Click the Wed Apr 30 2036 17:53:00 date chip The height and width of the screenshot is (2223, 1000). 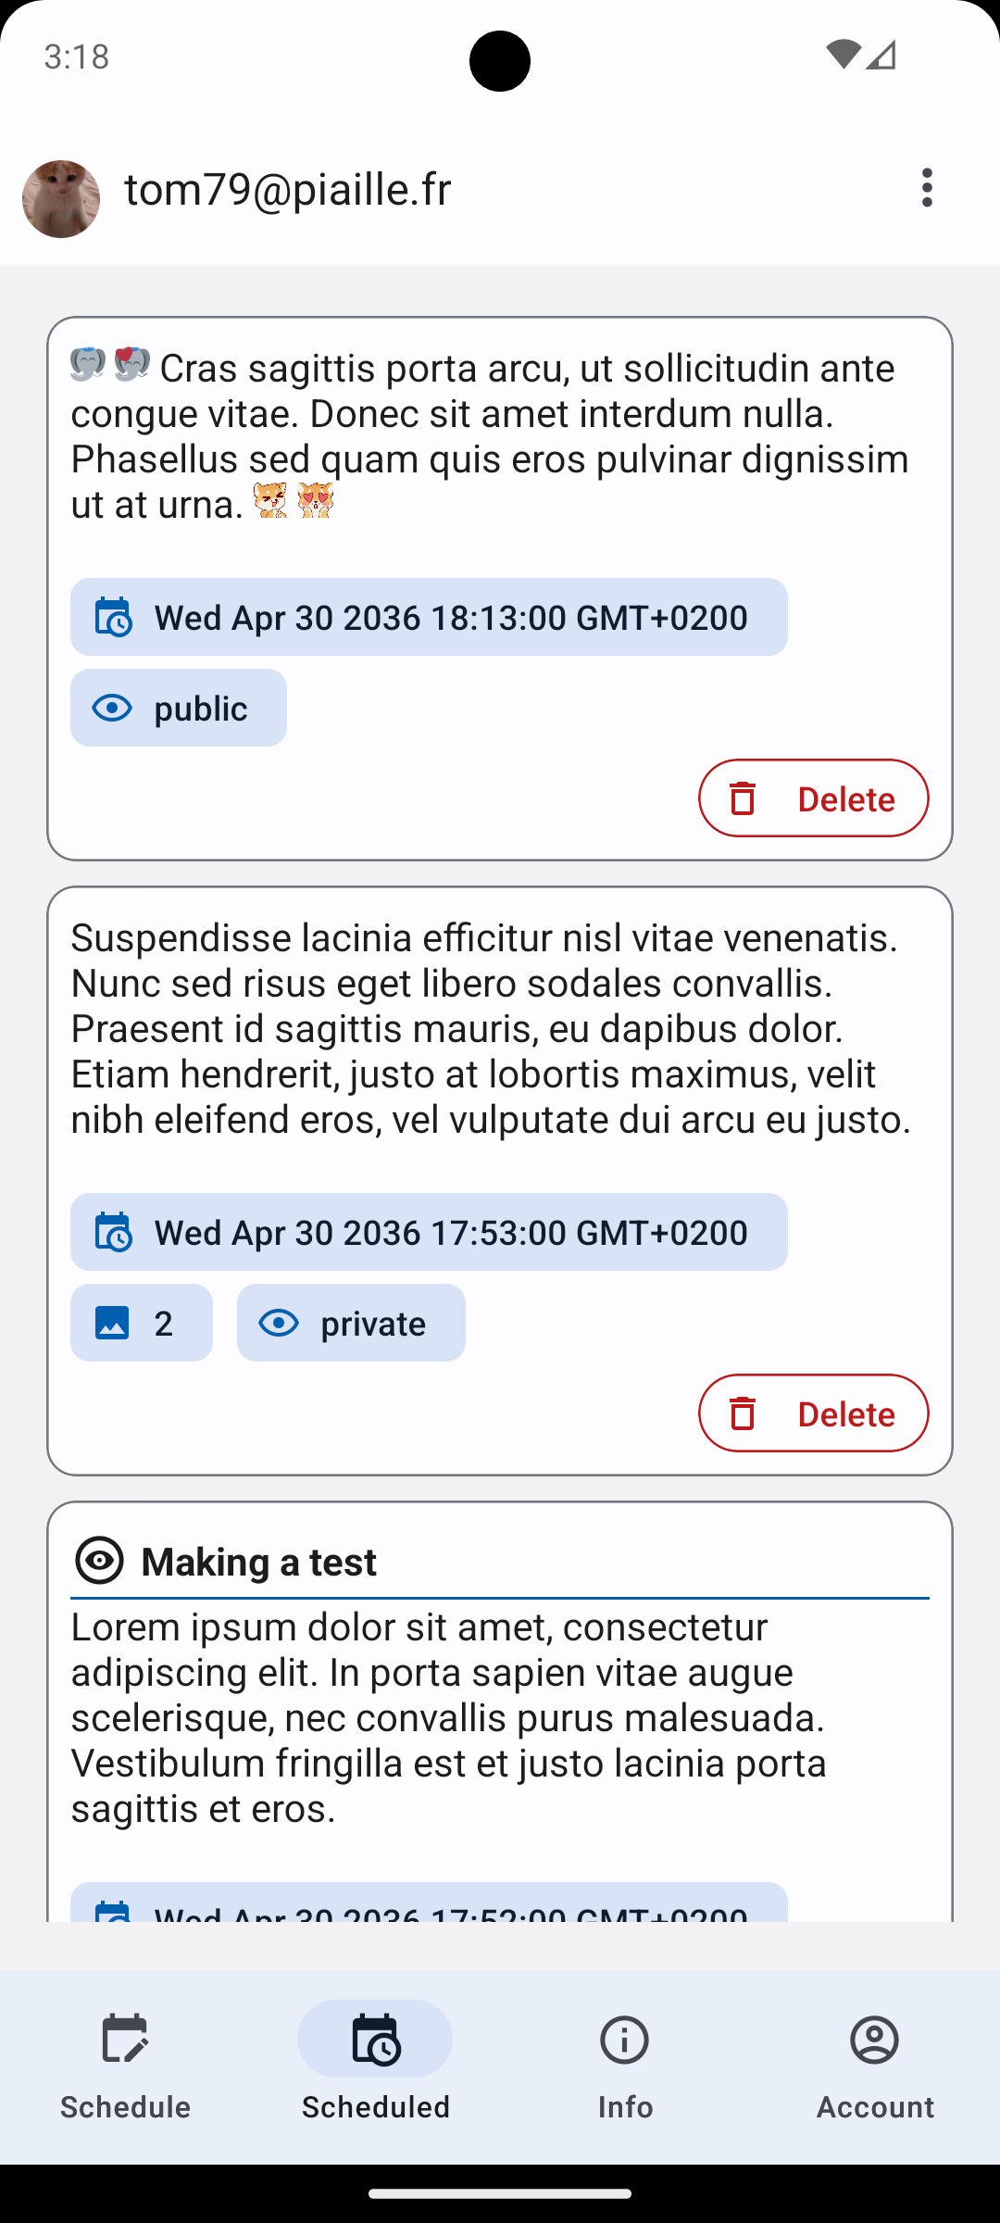coord(450,1233)
